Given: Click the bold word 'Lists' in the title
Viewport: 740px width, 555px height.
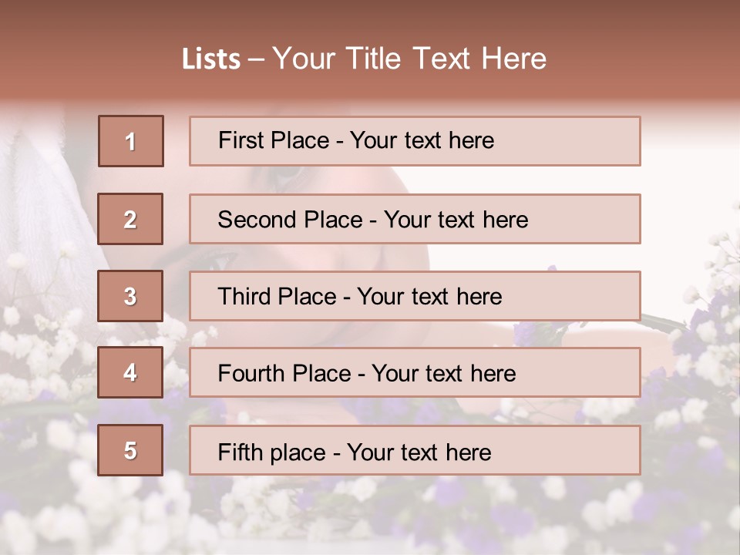Looking at the screenshot, I should 210,59.
